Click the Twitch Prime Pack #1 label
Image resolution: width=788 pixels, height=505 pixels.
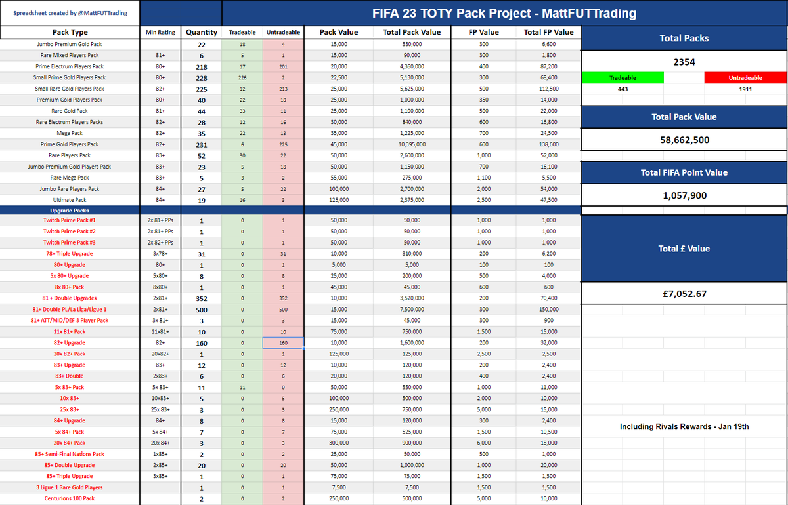coord(70,220)
